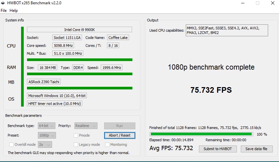Click the 1999.6 MHz RAM speed value

112,68
